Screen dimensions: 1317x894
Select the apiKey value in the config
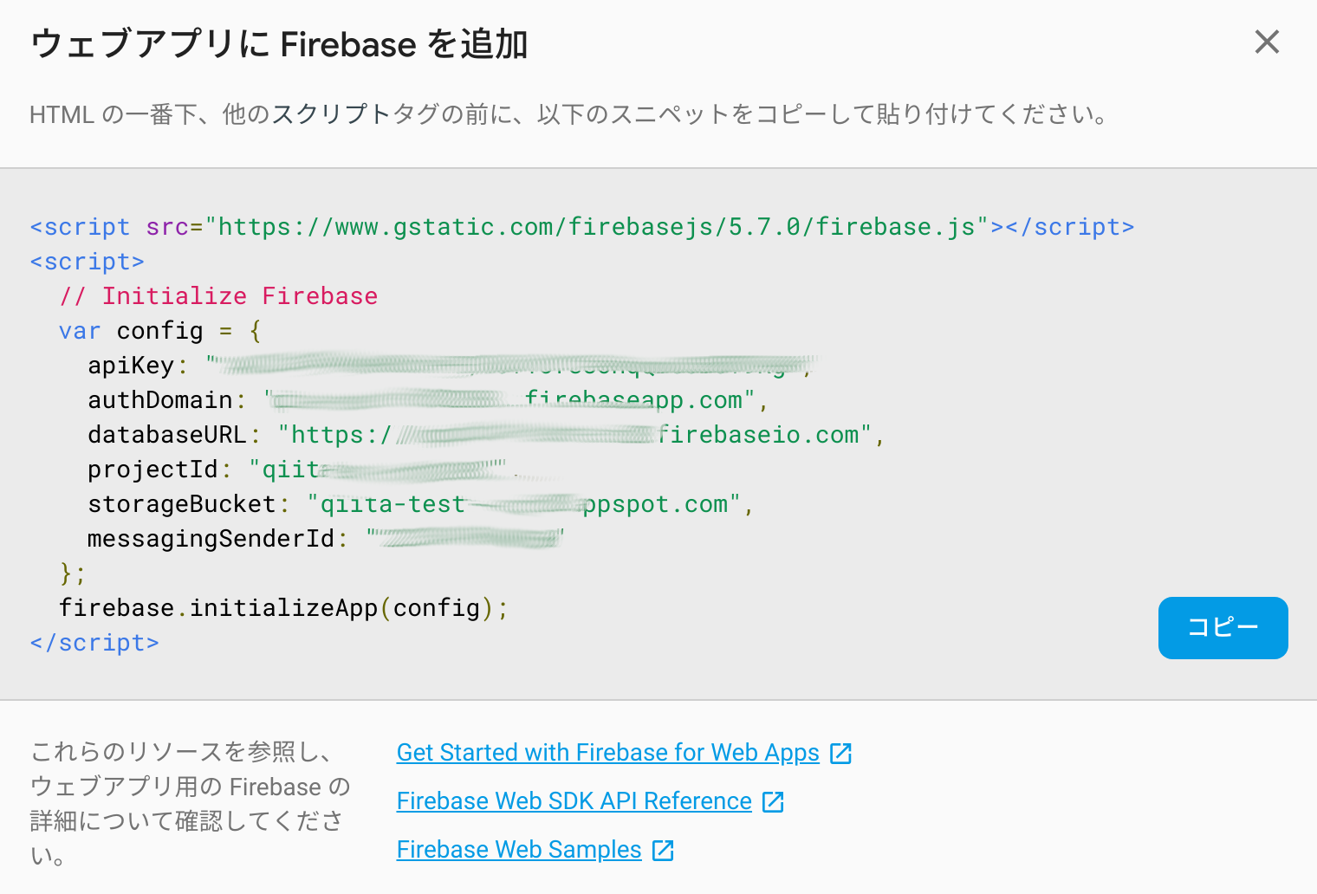[x=511, y=365]
